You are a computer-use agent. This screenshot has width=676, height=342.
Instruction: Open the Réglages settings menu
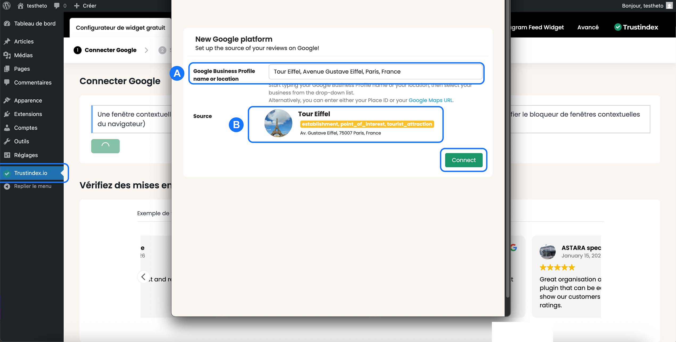tap(26, 155)
